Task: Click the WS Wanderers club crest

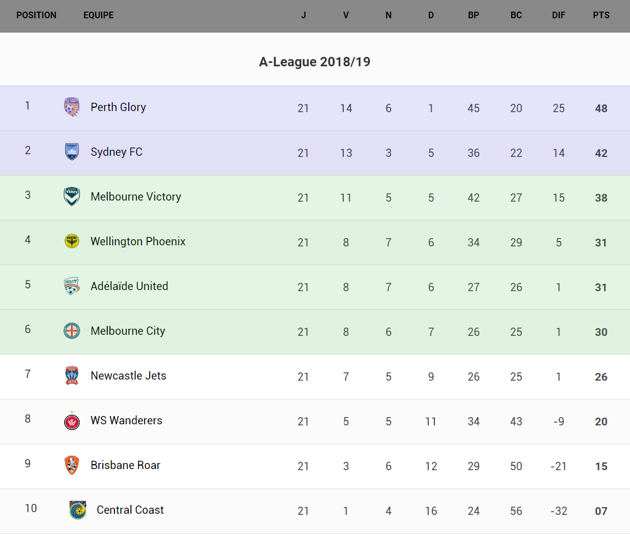Action: coord(72,421)
